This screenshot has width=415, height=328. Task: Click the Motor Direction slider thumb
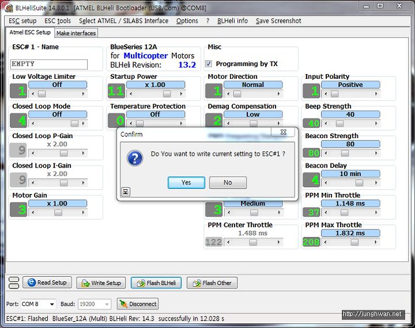(x=237, y=94)
